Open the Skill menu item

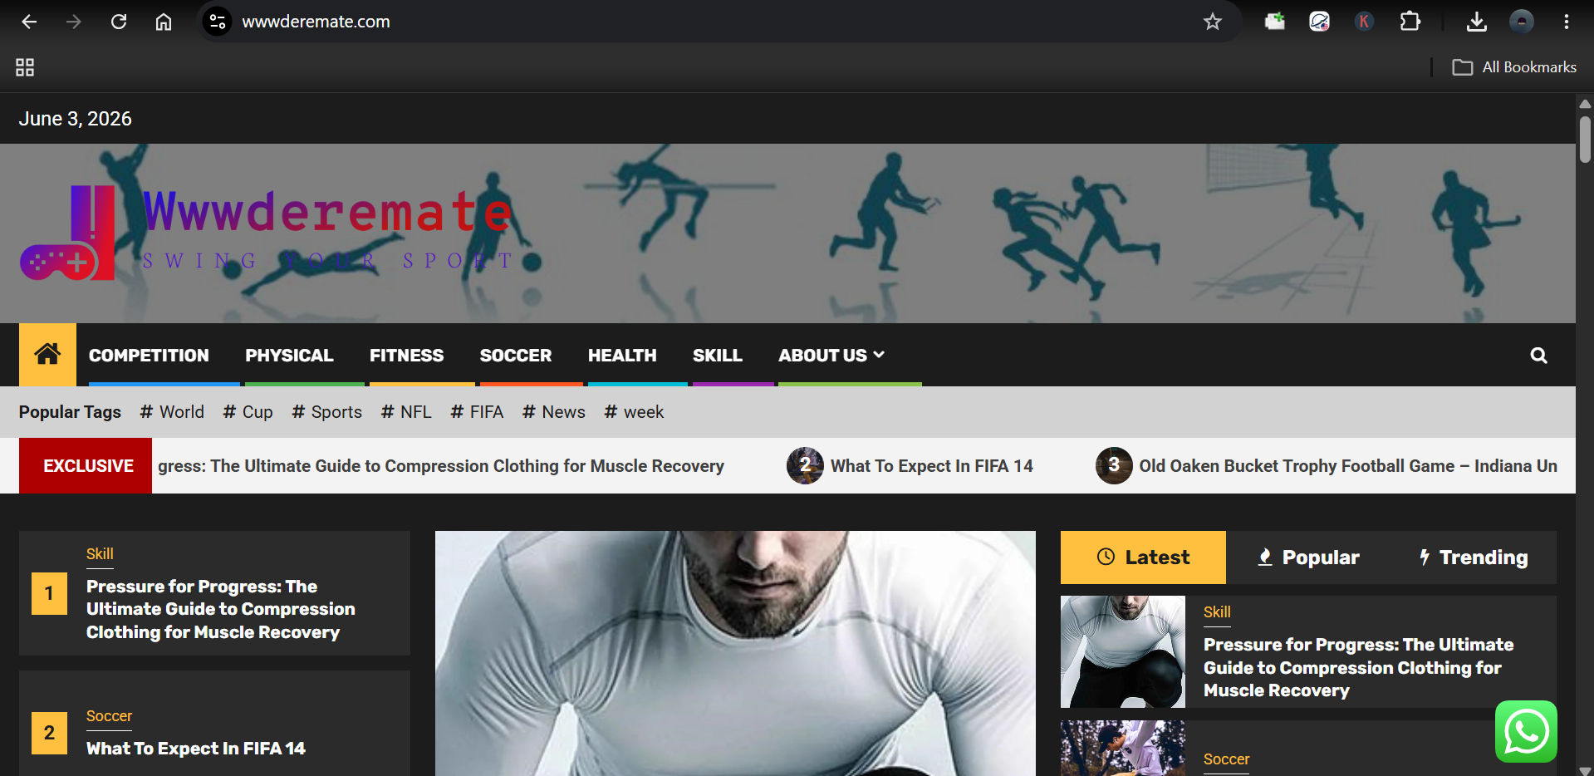(x=718, y=356)
